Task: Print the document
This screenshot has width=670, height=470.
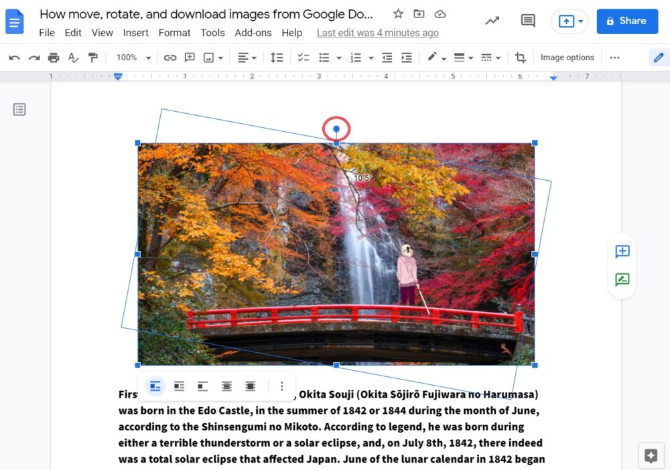Action: [x=54, y=57]
